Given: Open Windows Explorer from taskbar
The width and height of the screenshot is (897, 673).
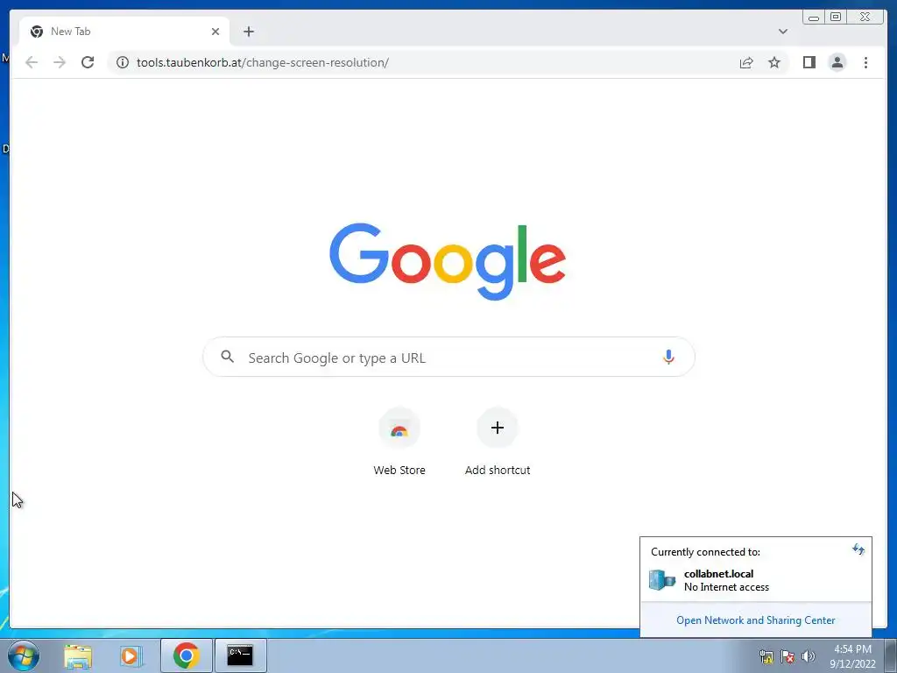Looking at the screenshot, I should pyautogui.click(x=78, y=655).
